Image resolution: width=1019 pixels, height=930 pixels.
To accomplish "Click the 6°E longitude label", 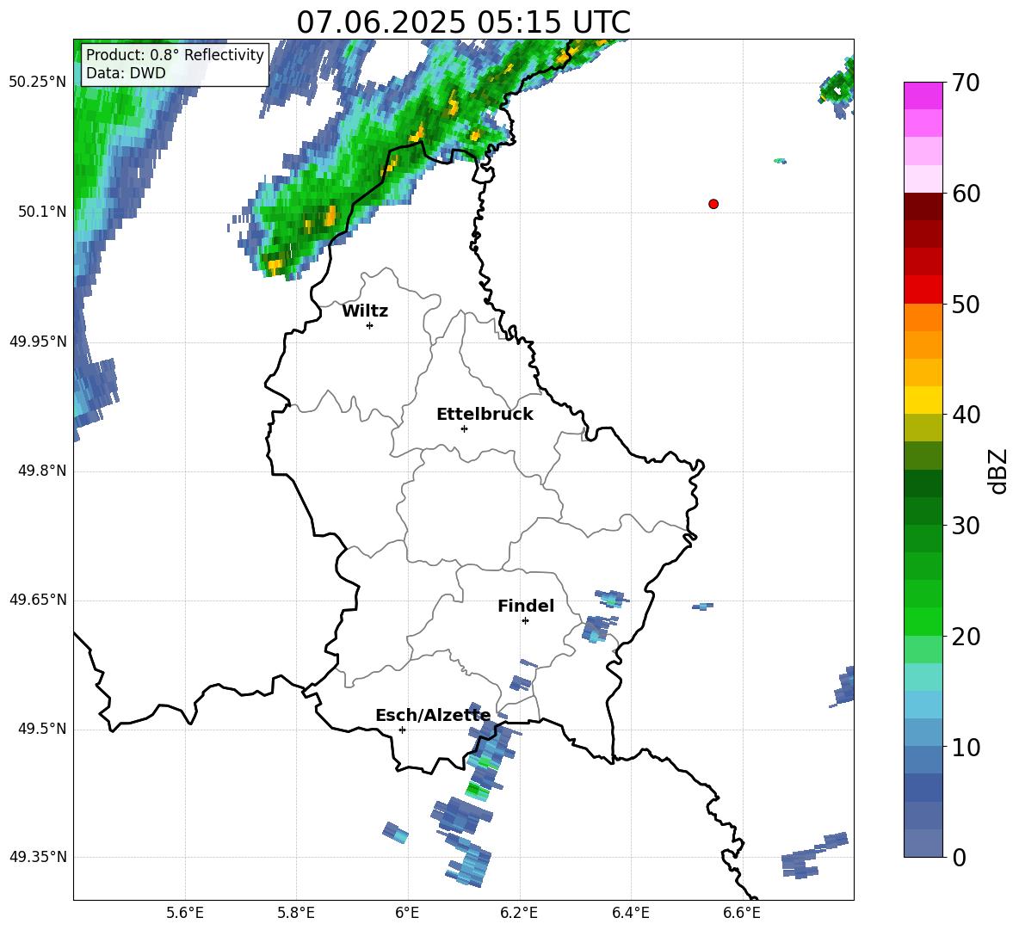I will click(407, 913).
